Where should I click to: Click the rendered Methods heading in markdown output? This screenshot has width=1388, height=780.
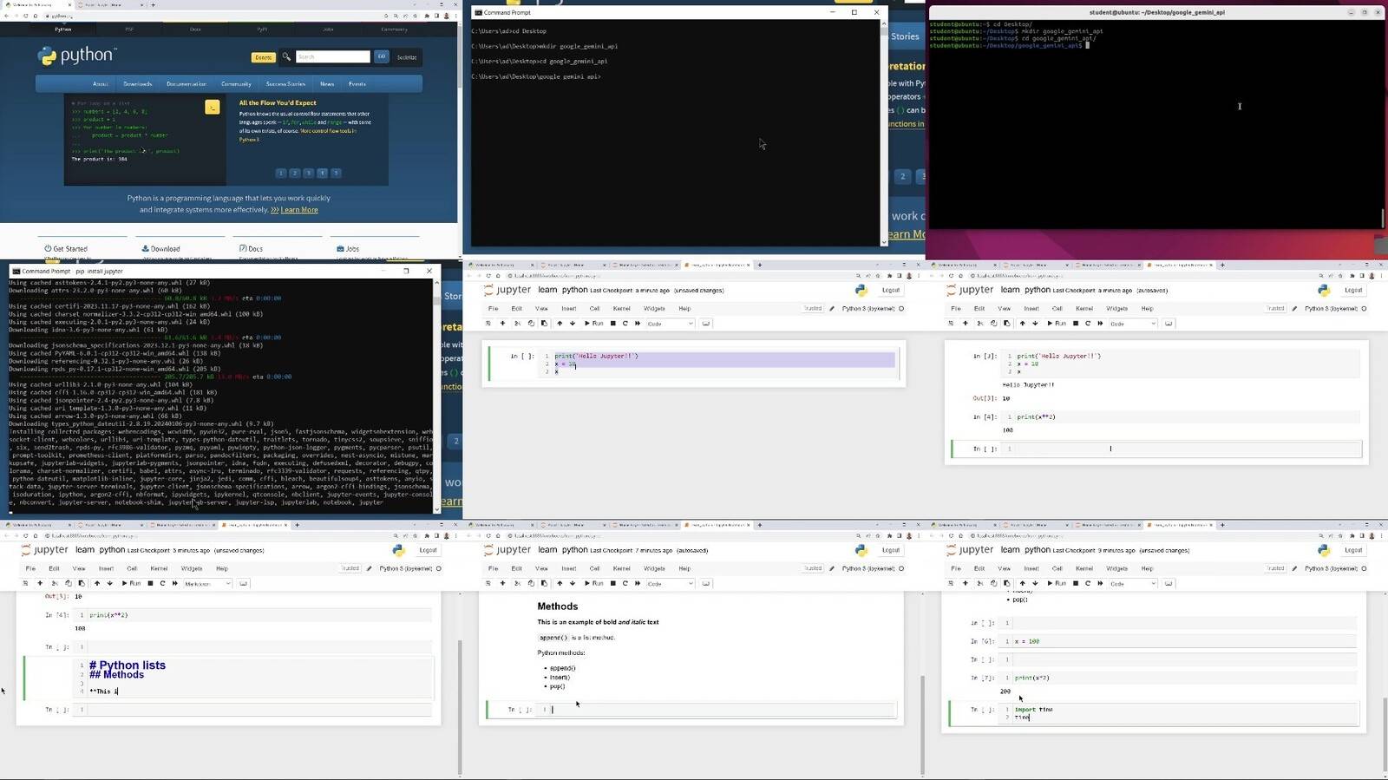tap(557, 606)
